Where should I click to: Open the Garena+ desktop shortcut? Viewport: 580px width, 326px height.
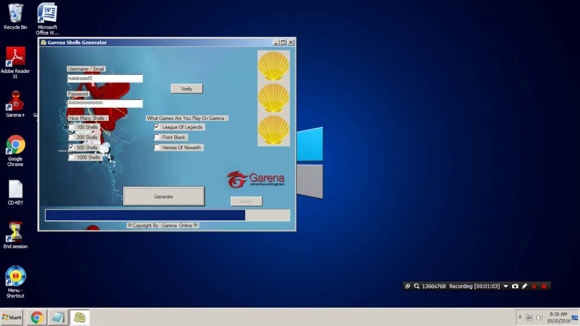coord(15,105)
